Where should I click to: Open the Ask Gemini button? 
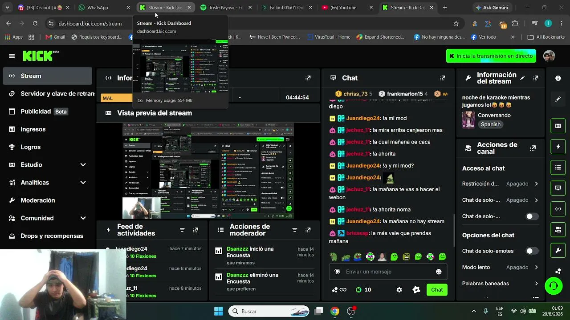coord(493,8)
